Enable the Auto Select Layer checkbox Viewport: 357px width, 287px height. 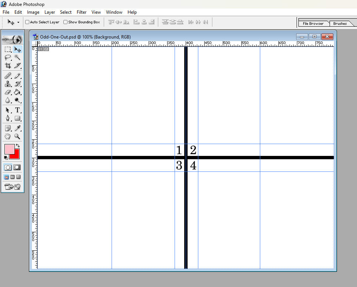coord(27,22)
